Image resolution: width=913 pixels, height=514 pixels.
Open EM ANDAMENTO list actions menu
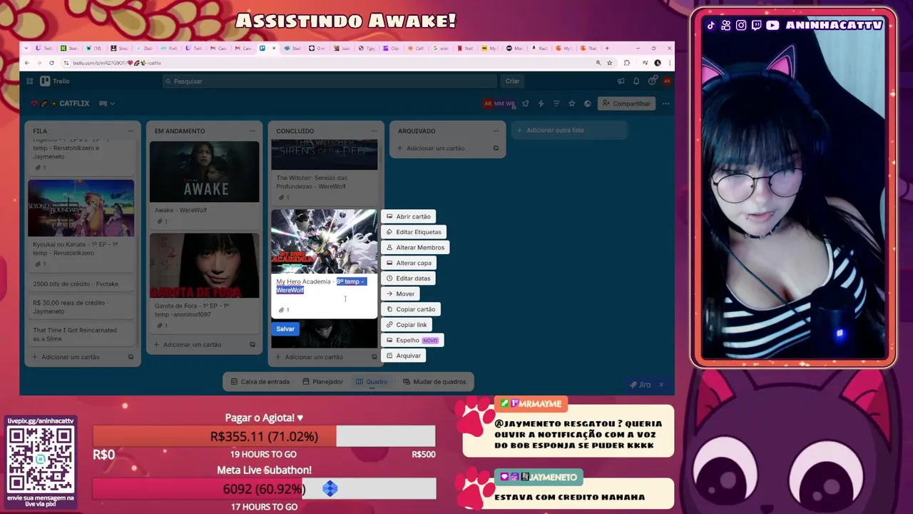click(x=252, y=131)
